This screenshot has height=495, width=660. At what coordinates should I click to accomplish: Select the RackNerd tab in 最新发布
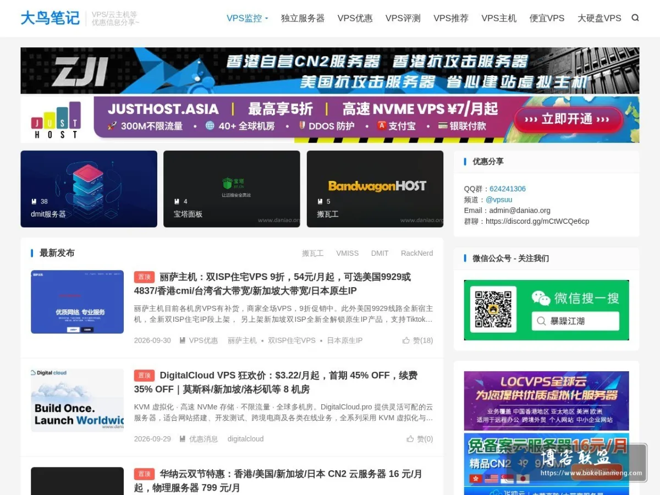[417, 253]
